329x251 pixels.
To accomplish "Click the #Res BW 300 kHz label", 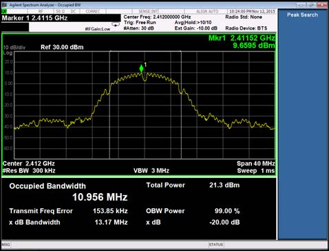I will tap(29, 171).
